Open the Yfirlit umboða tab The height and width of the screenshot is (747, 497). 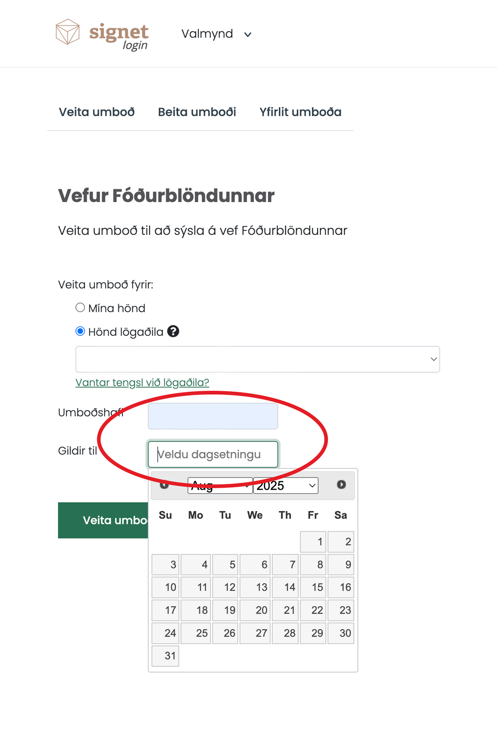300,112
